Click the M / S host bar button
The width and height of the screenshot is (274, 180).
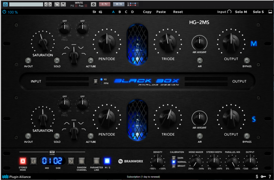tap(119, 4)
